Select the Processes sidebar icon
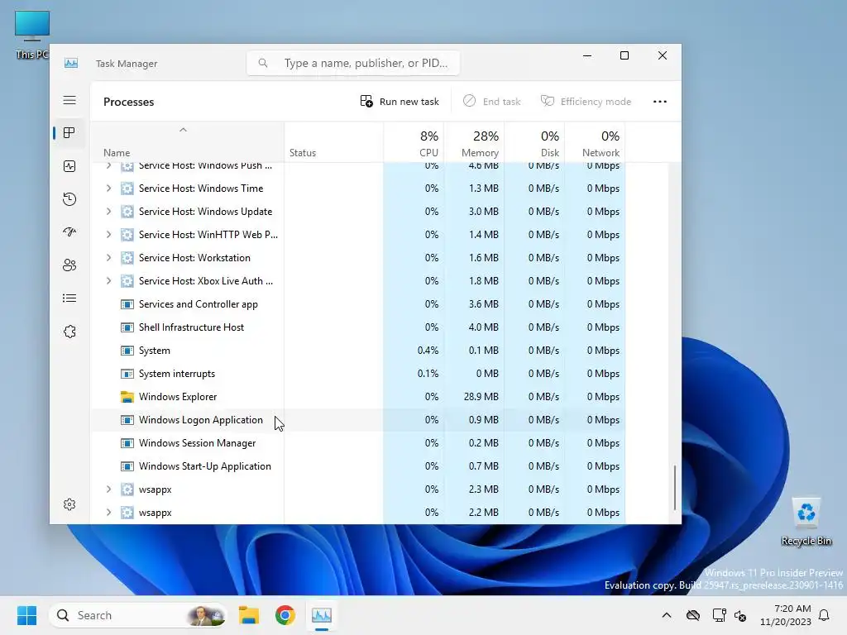Image resolution: width=847 pixels, height=635 pixels. (x=69, y=133)
